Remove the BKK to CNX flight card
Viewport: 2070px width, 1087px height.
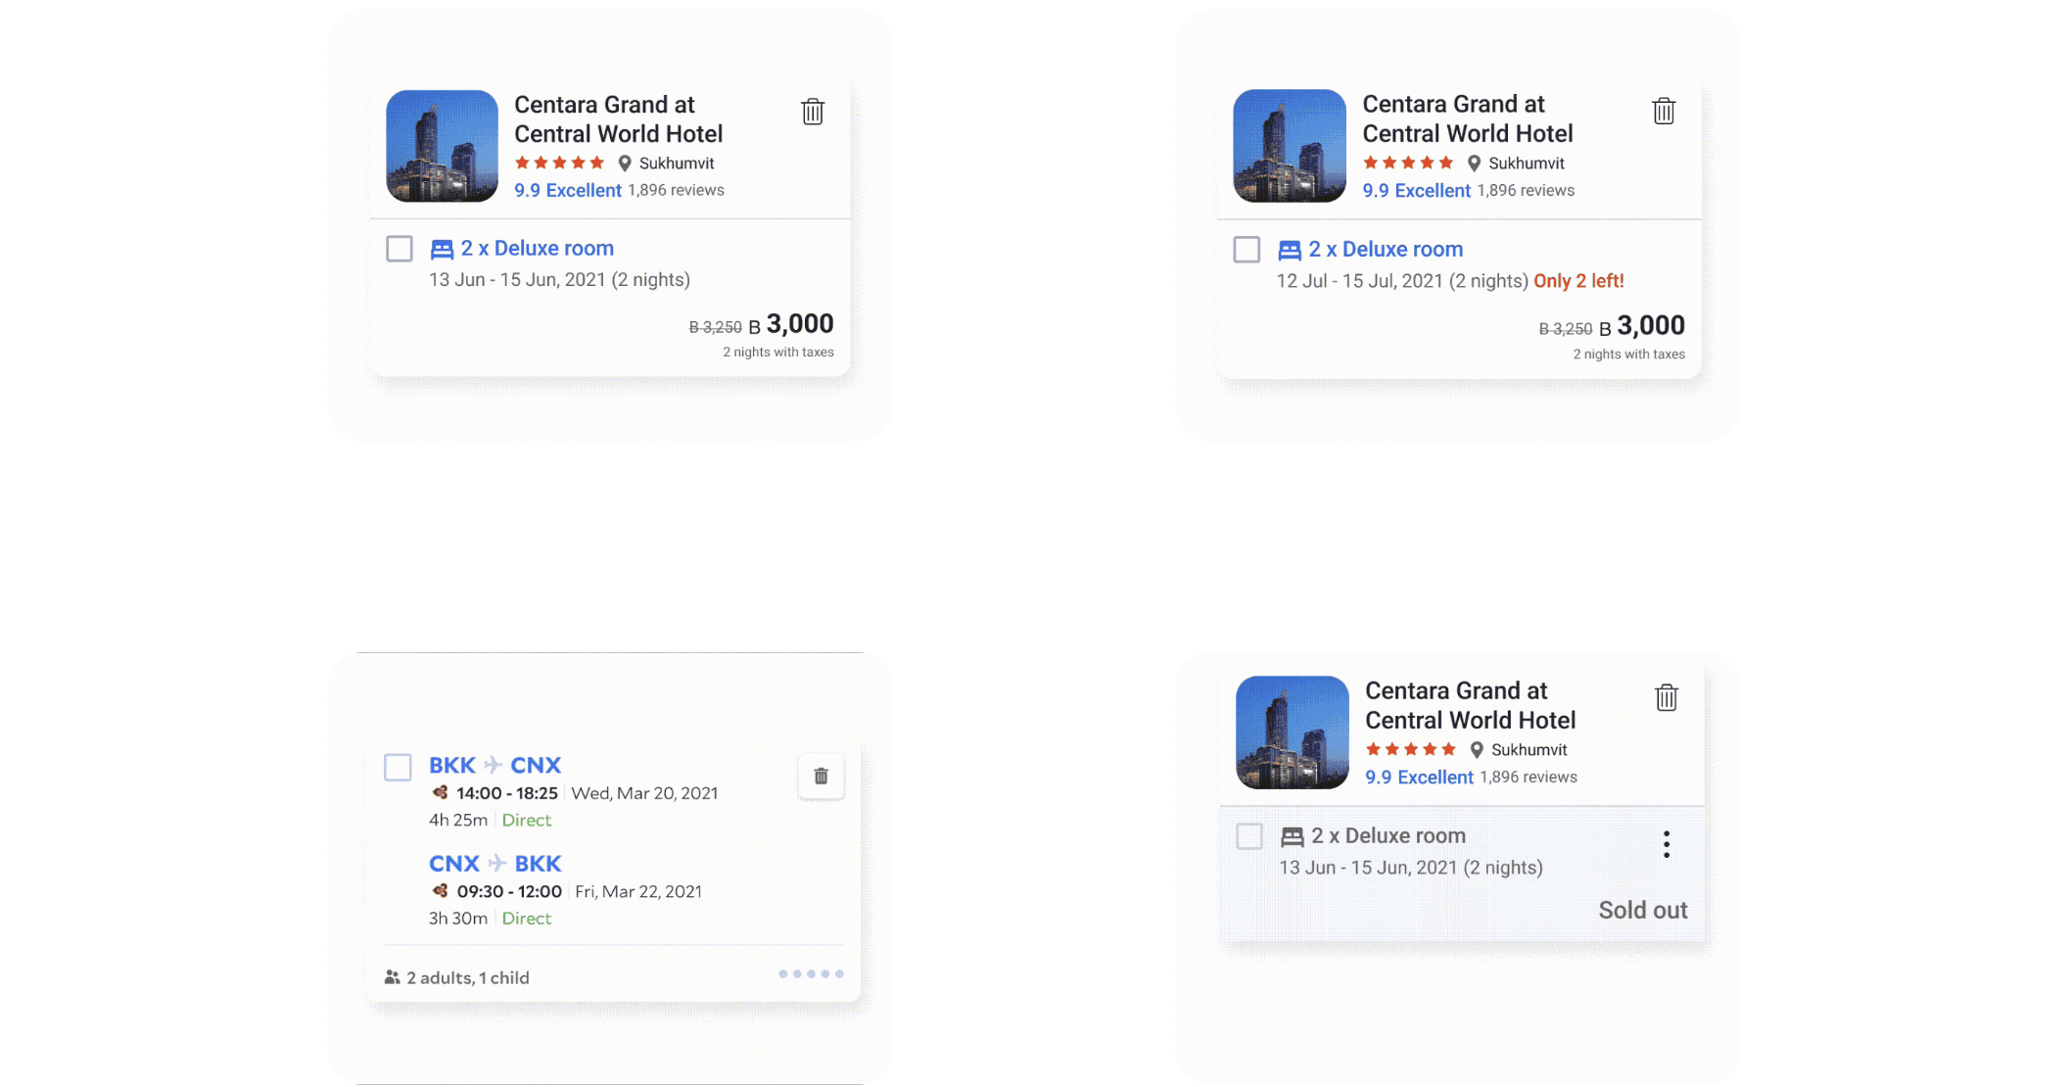821,777
